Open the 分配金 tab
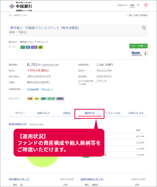The height and width of the screenshot is (187, 157). point(66,113)
